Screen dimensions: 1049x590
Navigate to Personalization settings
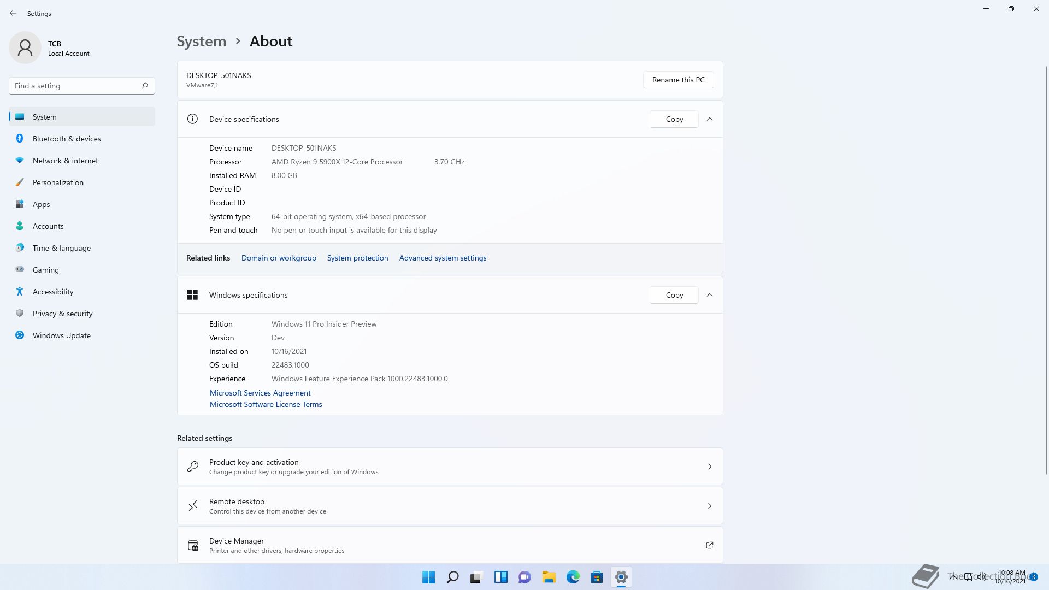point(58,182)
